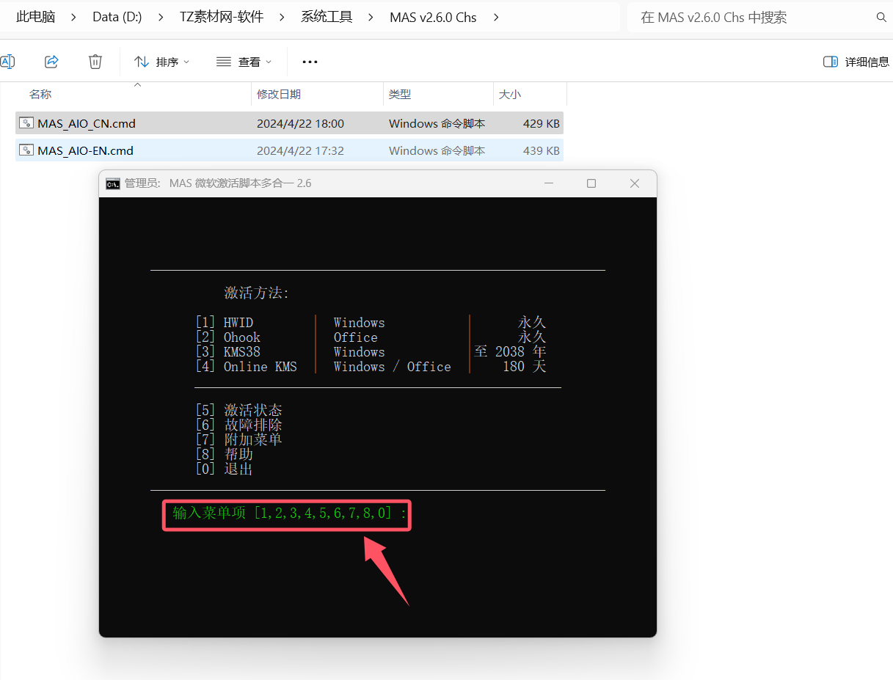Close the MAS command prompt window
This screenshot has height=680, width=893.
(x=635, y=183)
